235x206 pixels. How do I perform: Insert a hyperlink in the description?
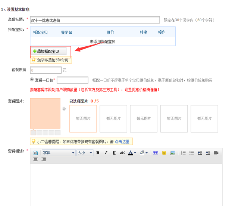pyautogui.click(x=156, y=153)
